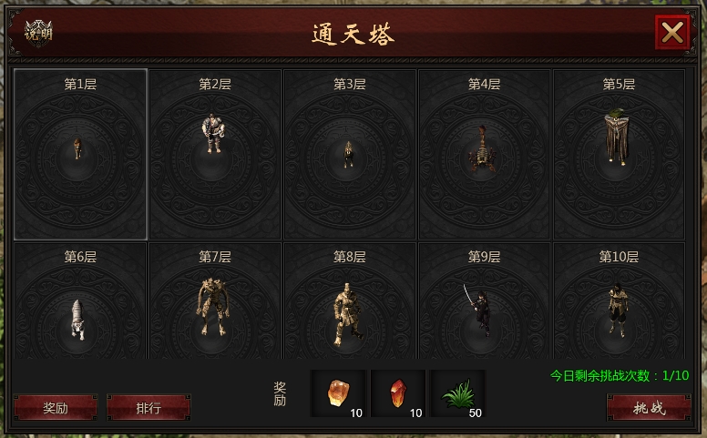Viewport: 707px width, 438px height.
Task: Select the white tiger on 第6层
Action: tap(77, 319)
